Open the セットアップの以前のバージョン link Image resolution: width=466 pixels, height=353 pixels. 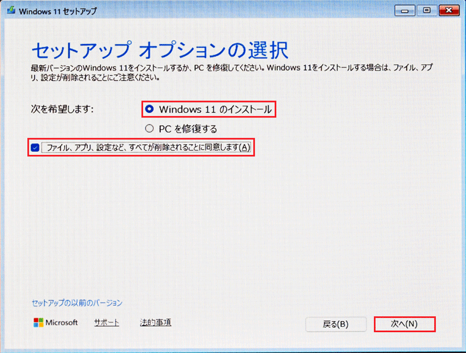tap(77, 303)
